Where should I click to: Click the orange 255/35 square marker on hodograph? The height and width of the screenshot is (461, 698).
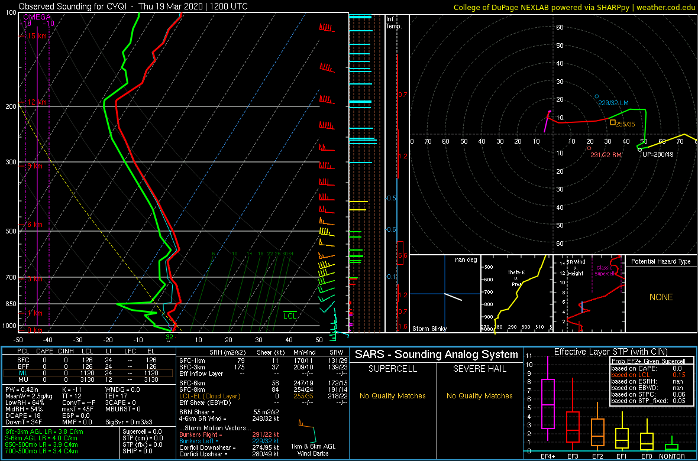[613, 122]
